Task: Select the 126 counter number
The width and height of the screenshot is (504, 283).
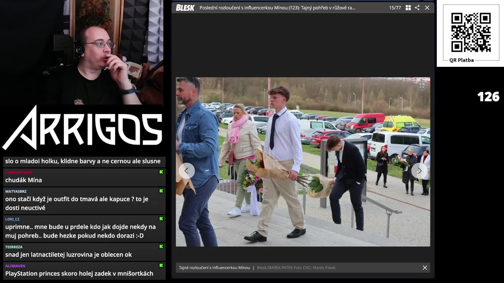Action: coord(488,97)
